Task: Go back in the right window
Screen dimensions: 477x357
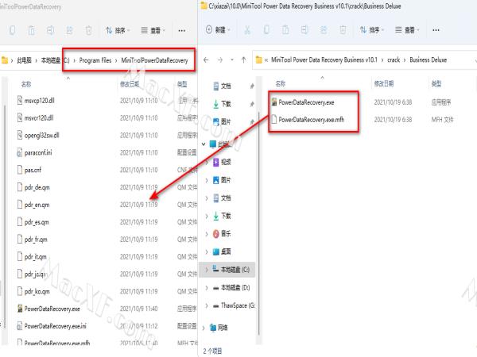Action: [x=206, y=59]
